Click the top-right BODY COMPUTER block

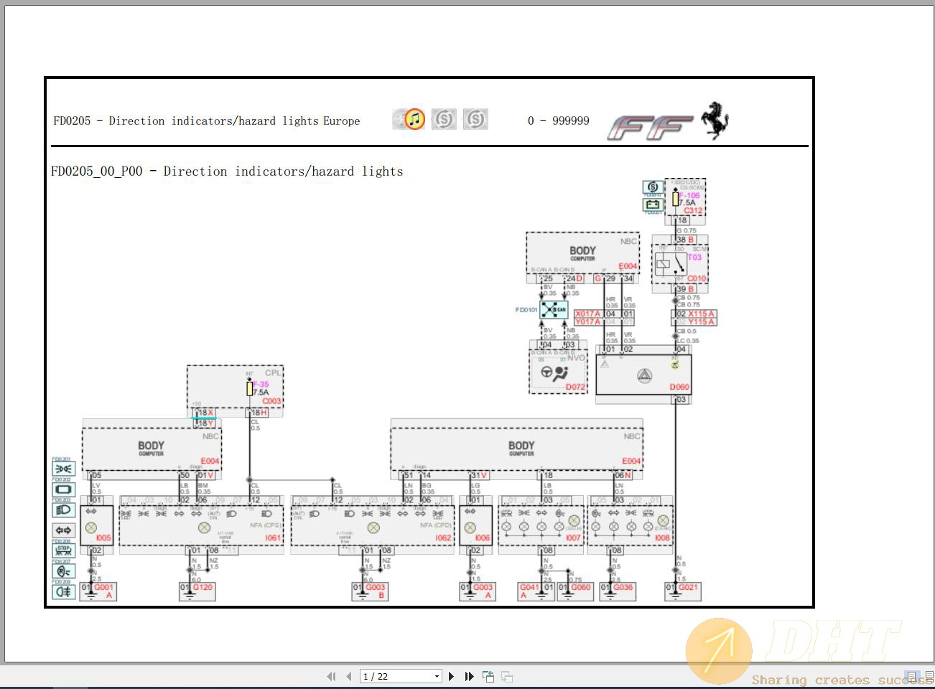(x=582, y=253)
